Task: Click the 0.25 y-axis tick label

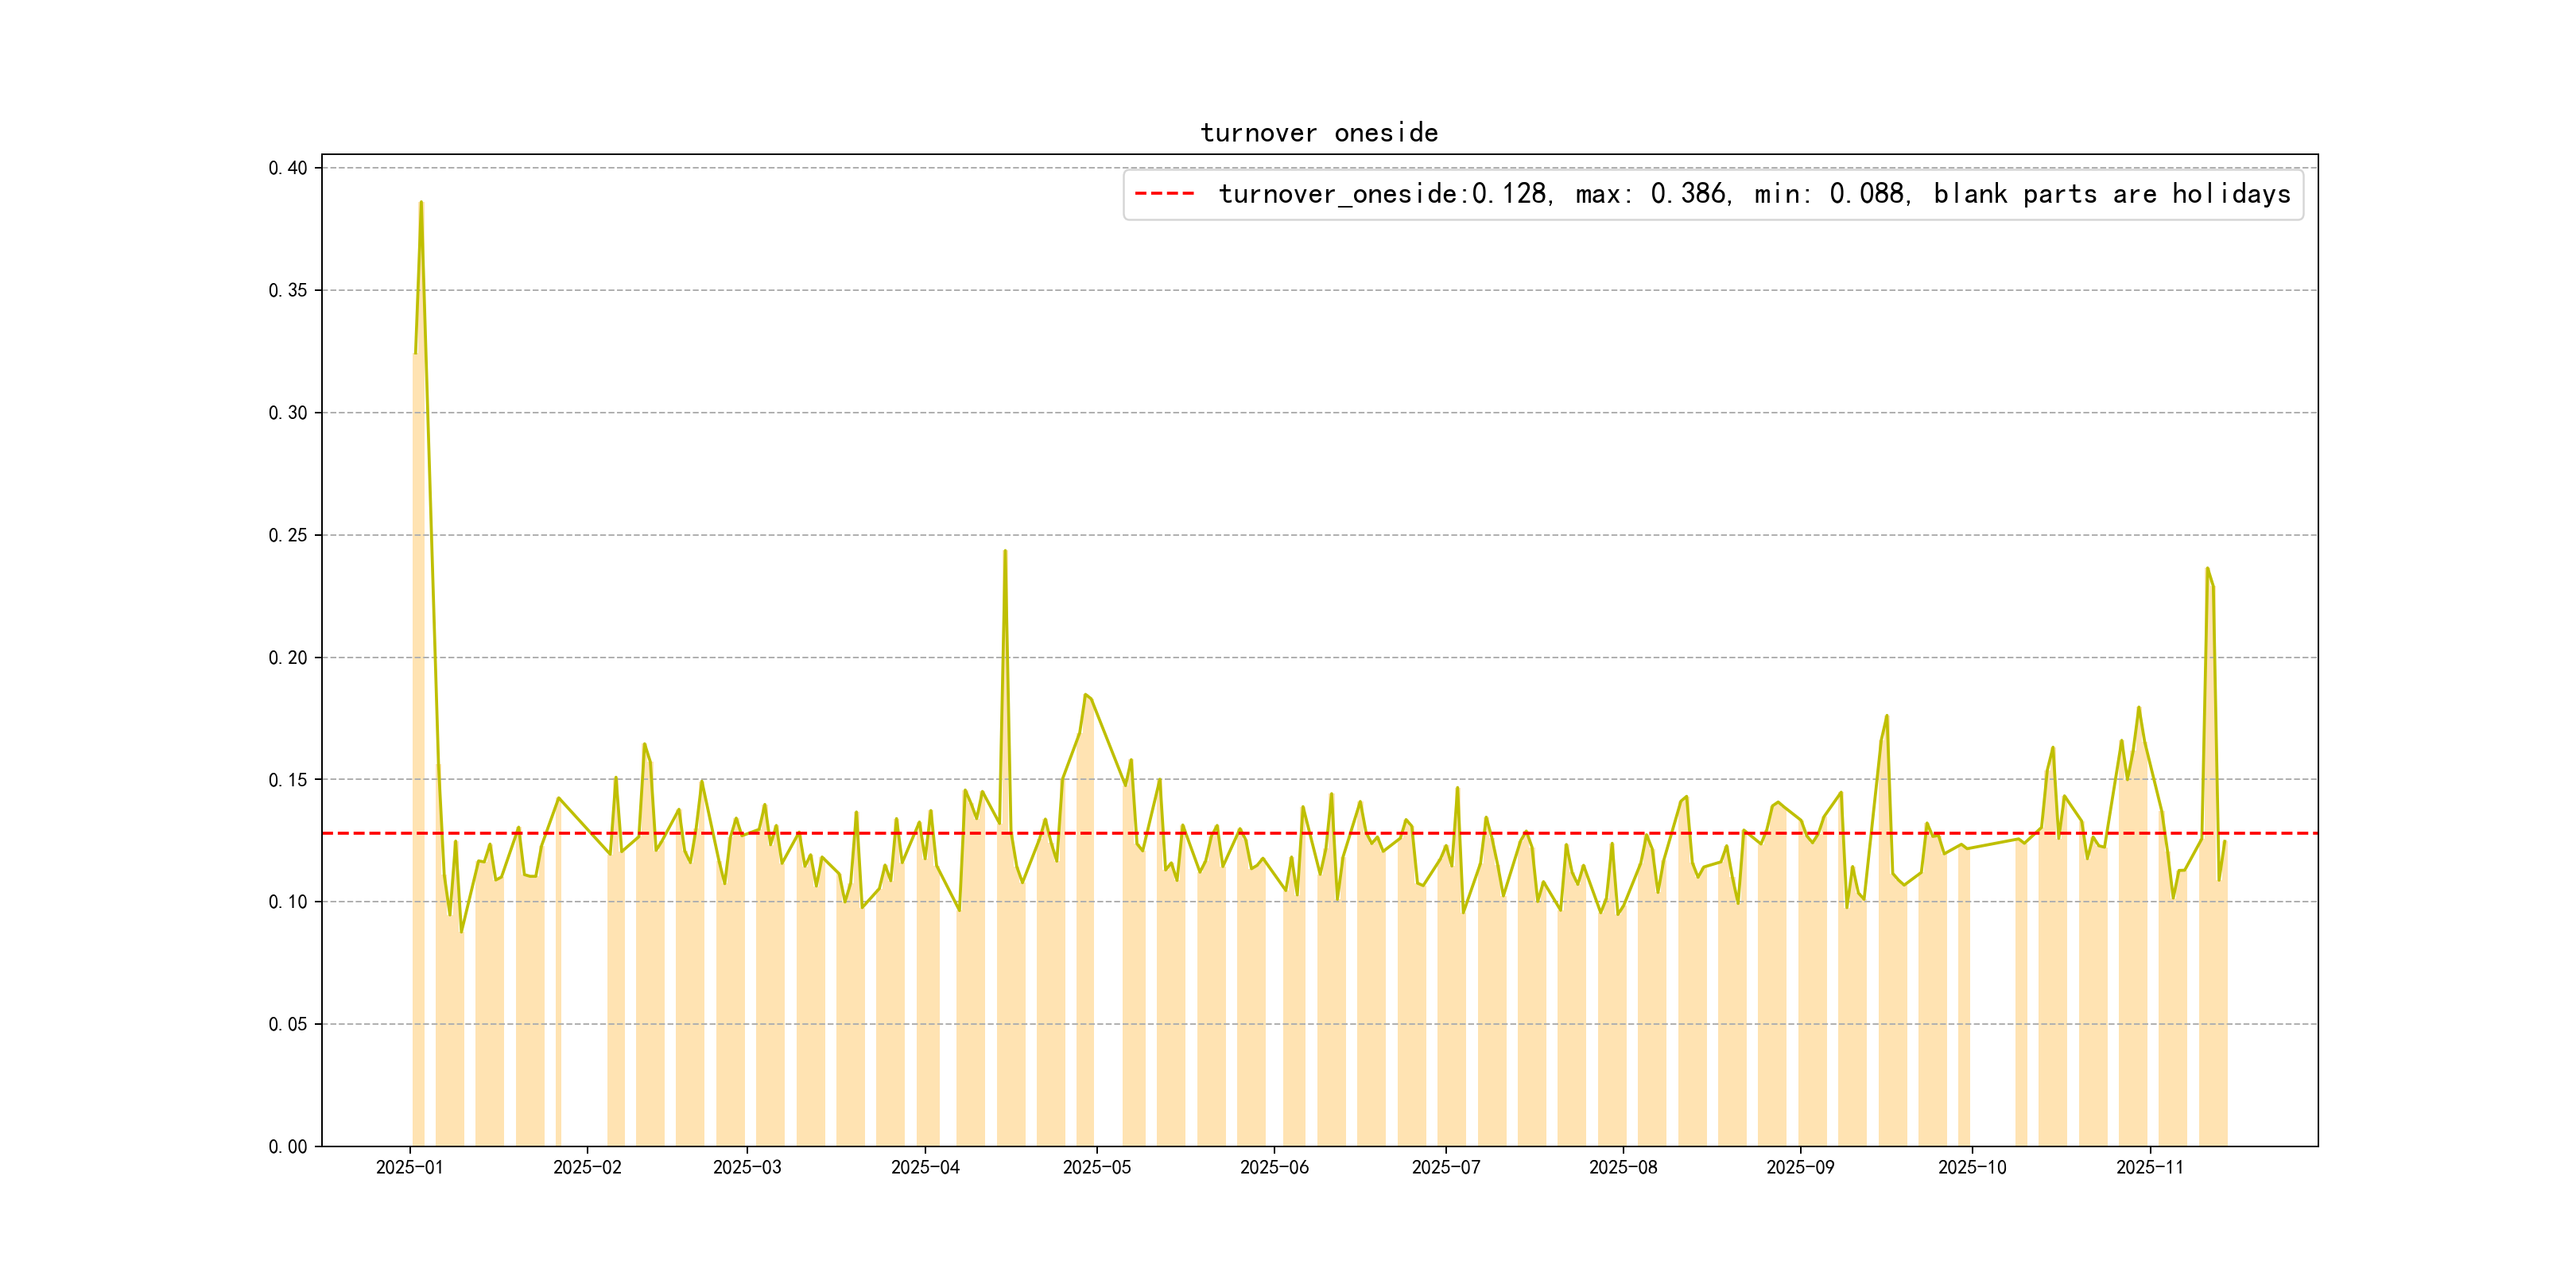Action: [x=288, y=535]
